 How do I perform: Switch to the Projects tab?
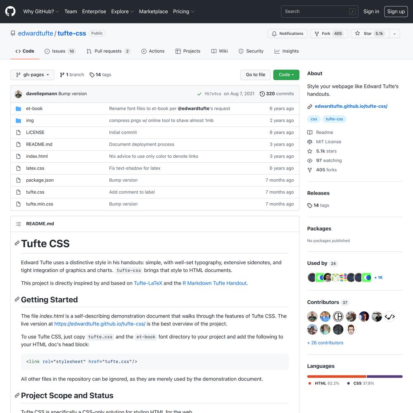188,51
